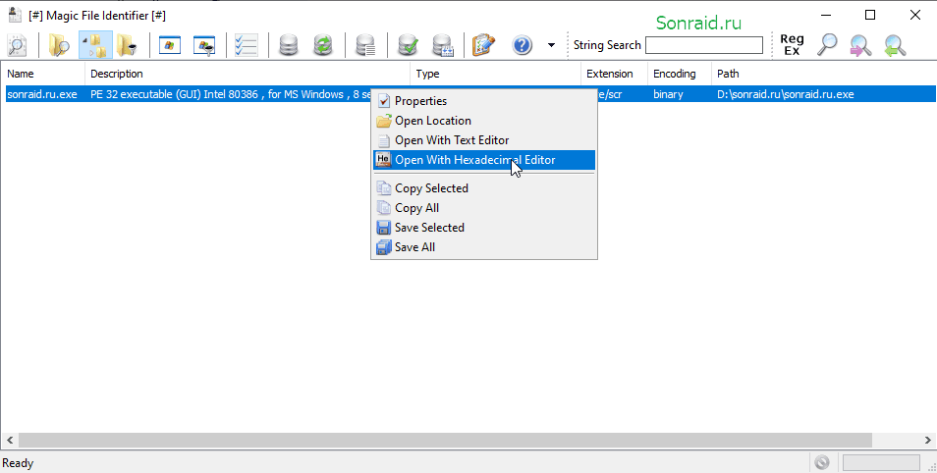Click the horizontal scrollbar thumb
The image size is (937, 473).
pos(445,441)
